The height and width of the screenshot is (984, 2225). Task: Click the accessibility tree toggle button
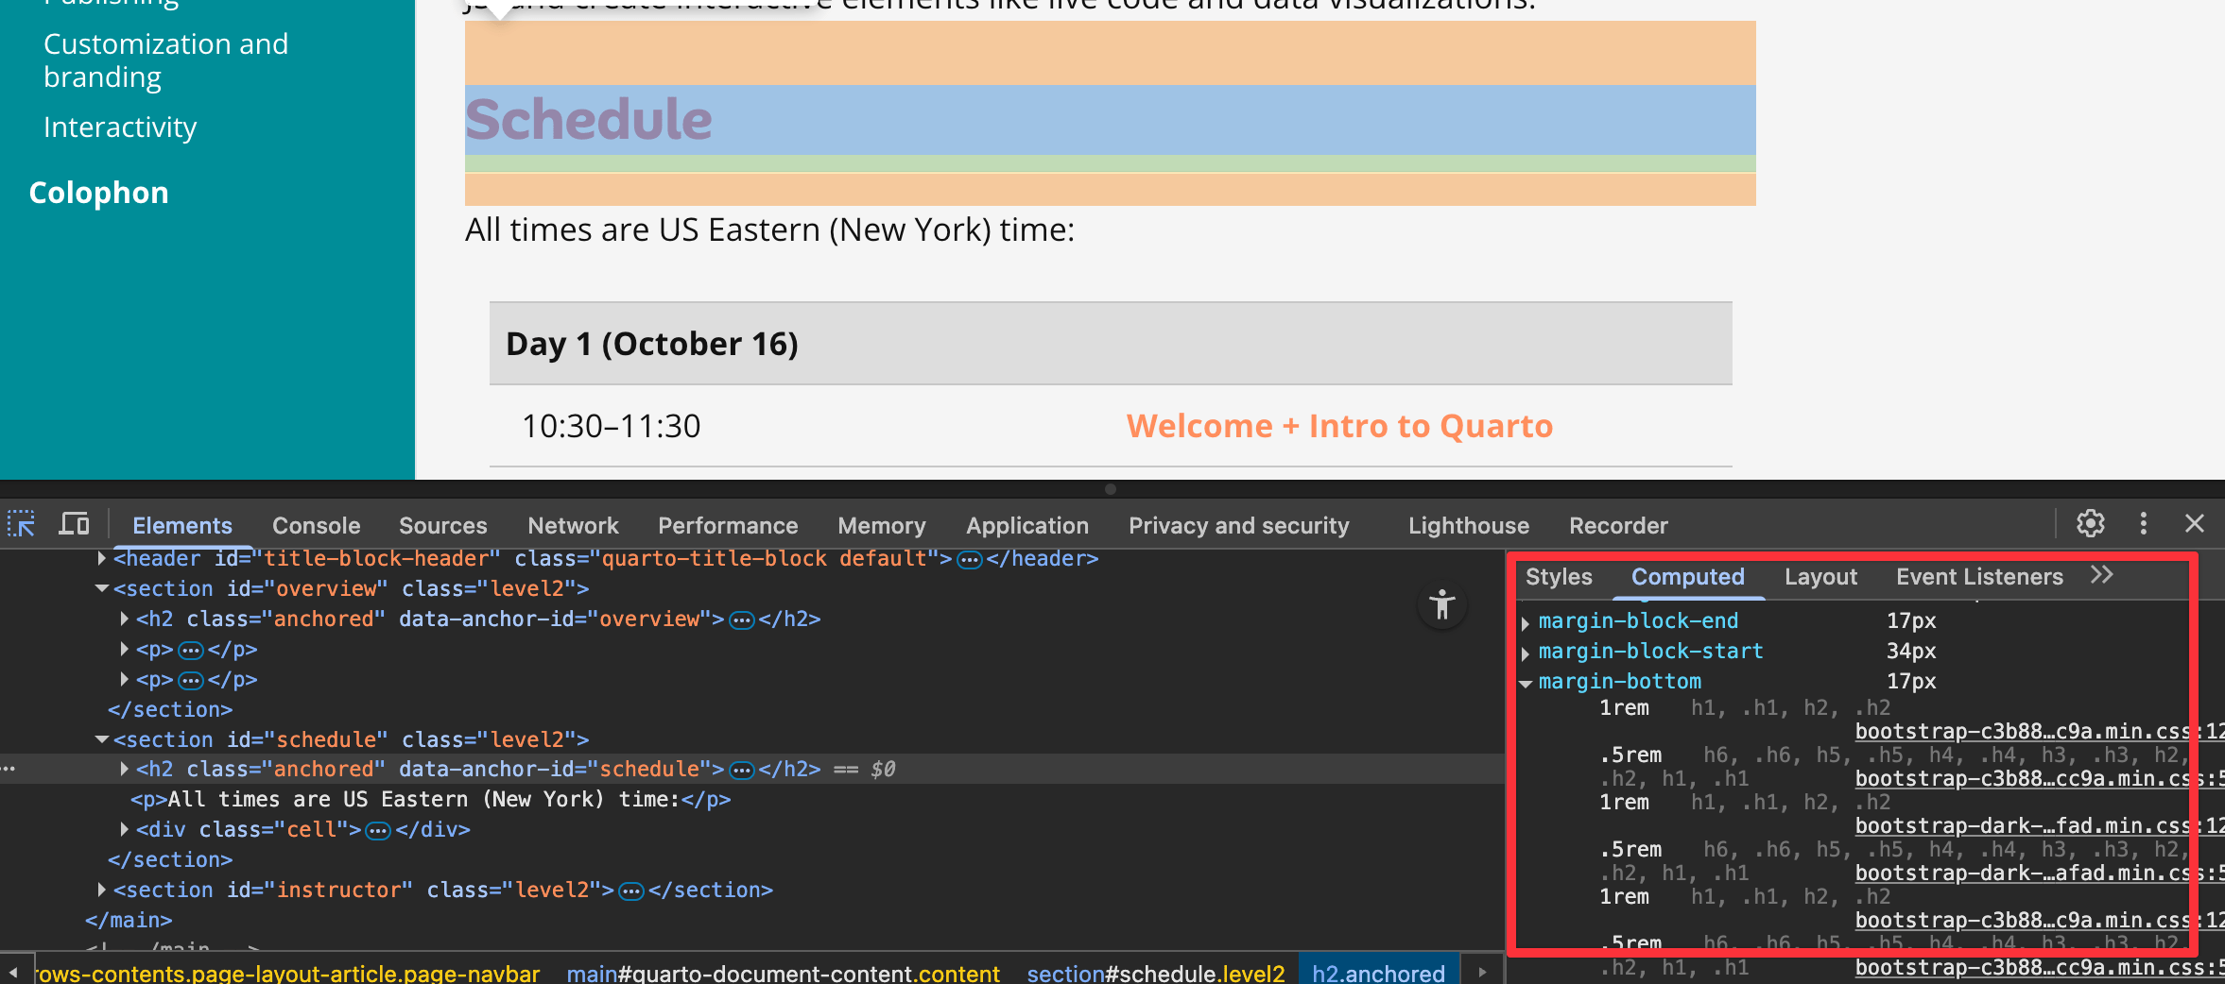click(1441, 604)
